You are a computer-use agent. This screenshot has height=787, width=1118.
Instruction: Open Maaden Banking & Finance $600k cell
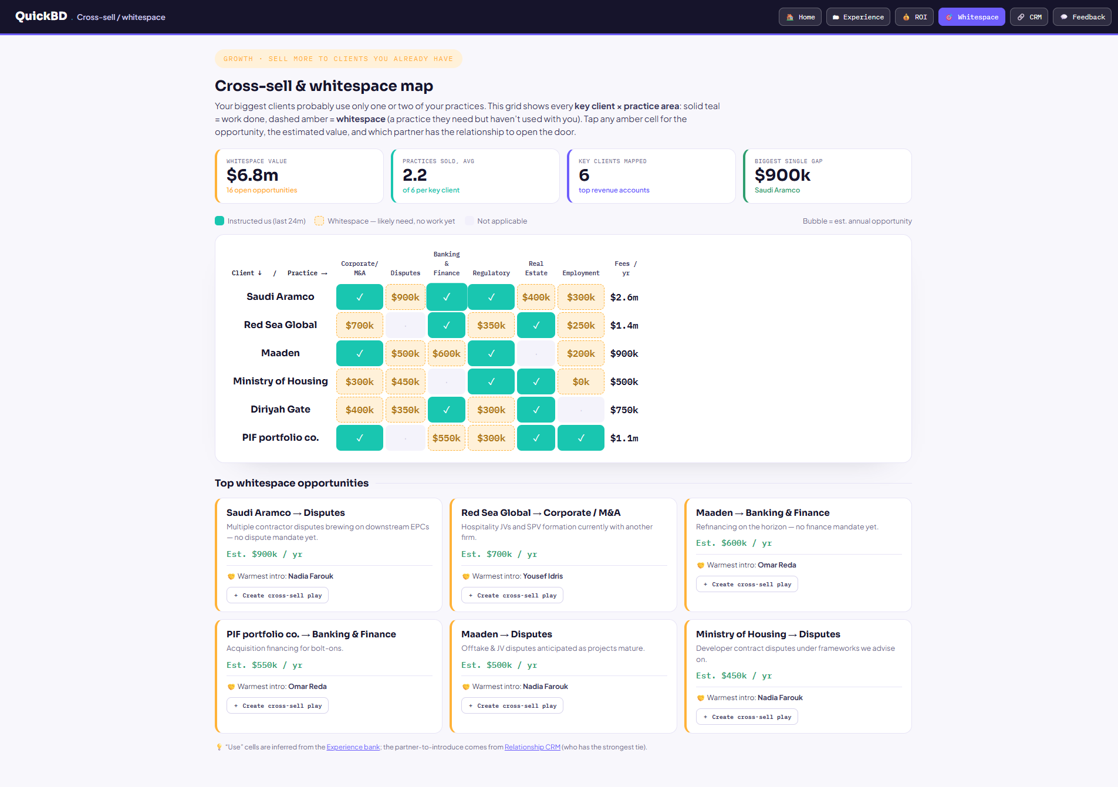(x=447, y=353)
